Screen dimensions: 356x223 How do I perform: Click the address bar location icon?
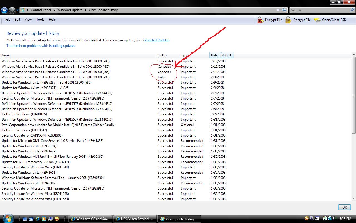pos(23,10)
